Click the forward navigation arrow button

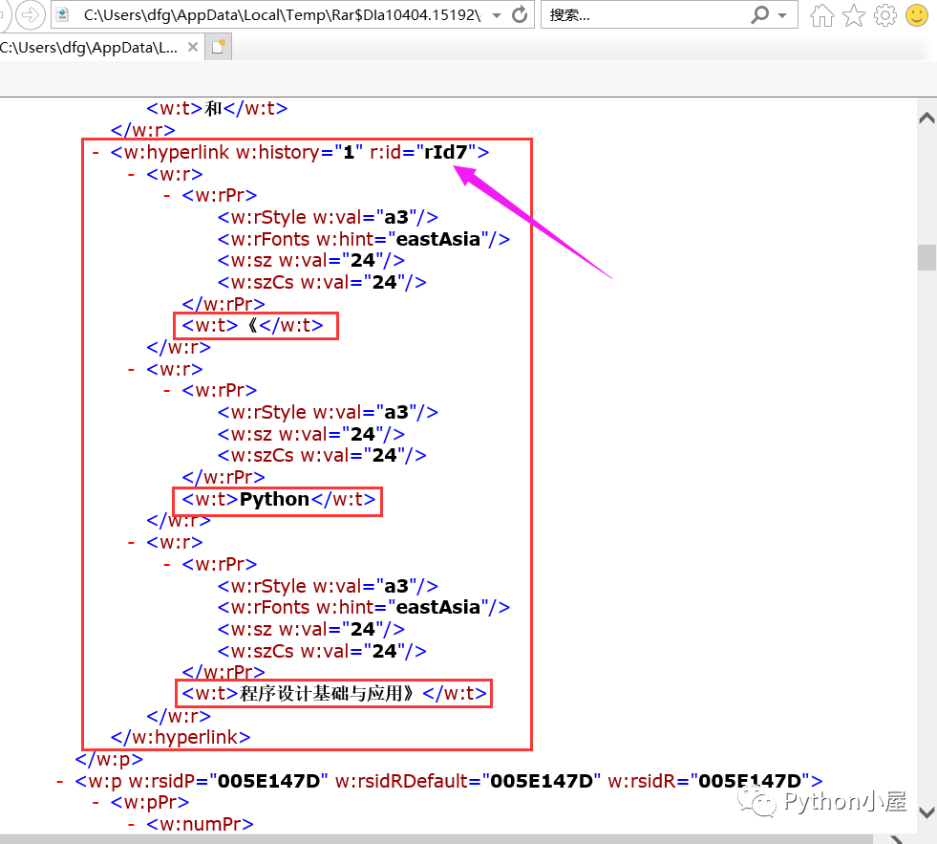30,15
